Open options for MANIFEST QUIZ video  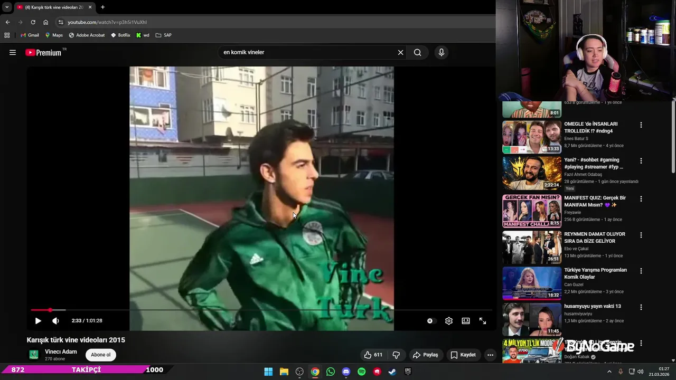click(641, 199)
